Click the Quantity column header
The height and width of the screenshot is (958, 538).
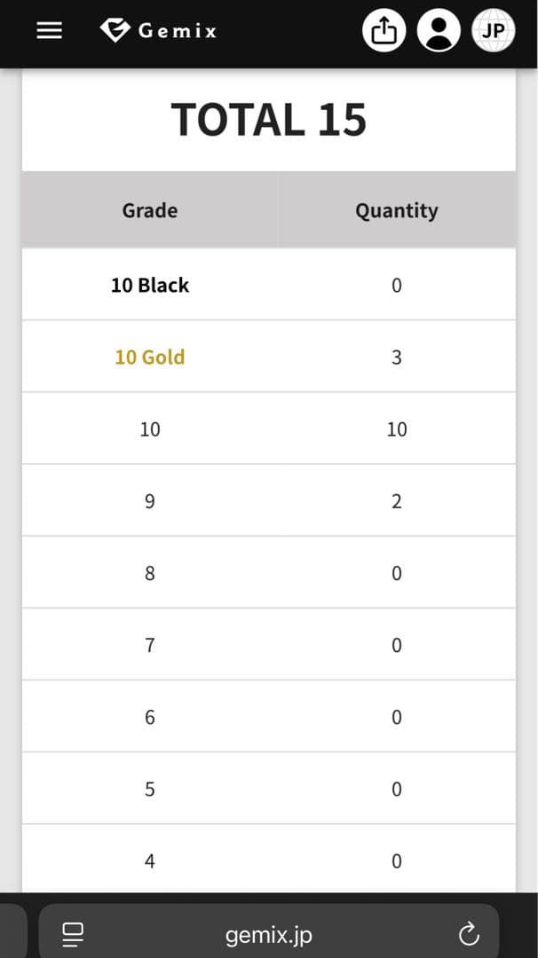(397, 210)
